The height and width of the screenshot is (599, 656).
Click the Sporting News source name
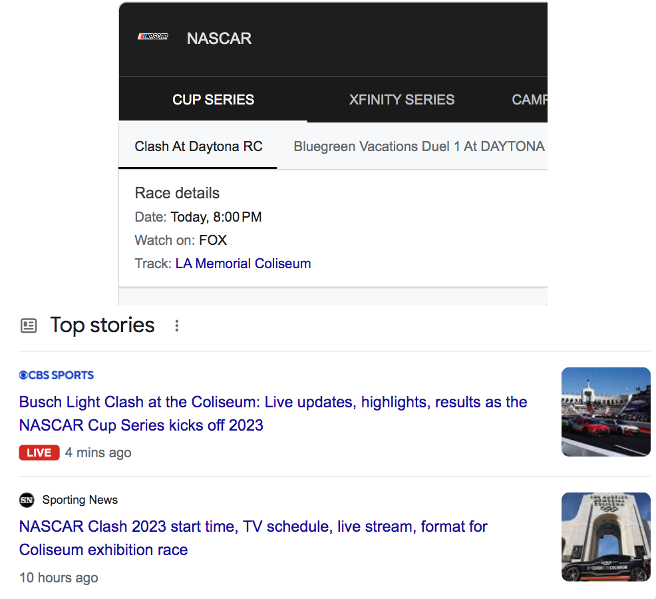(80, 500)
